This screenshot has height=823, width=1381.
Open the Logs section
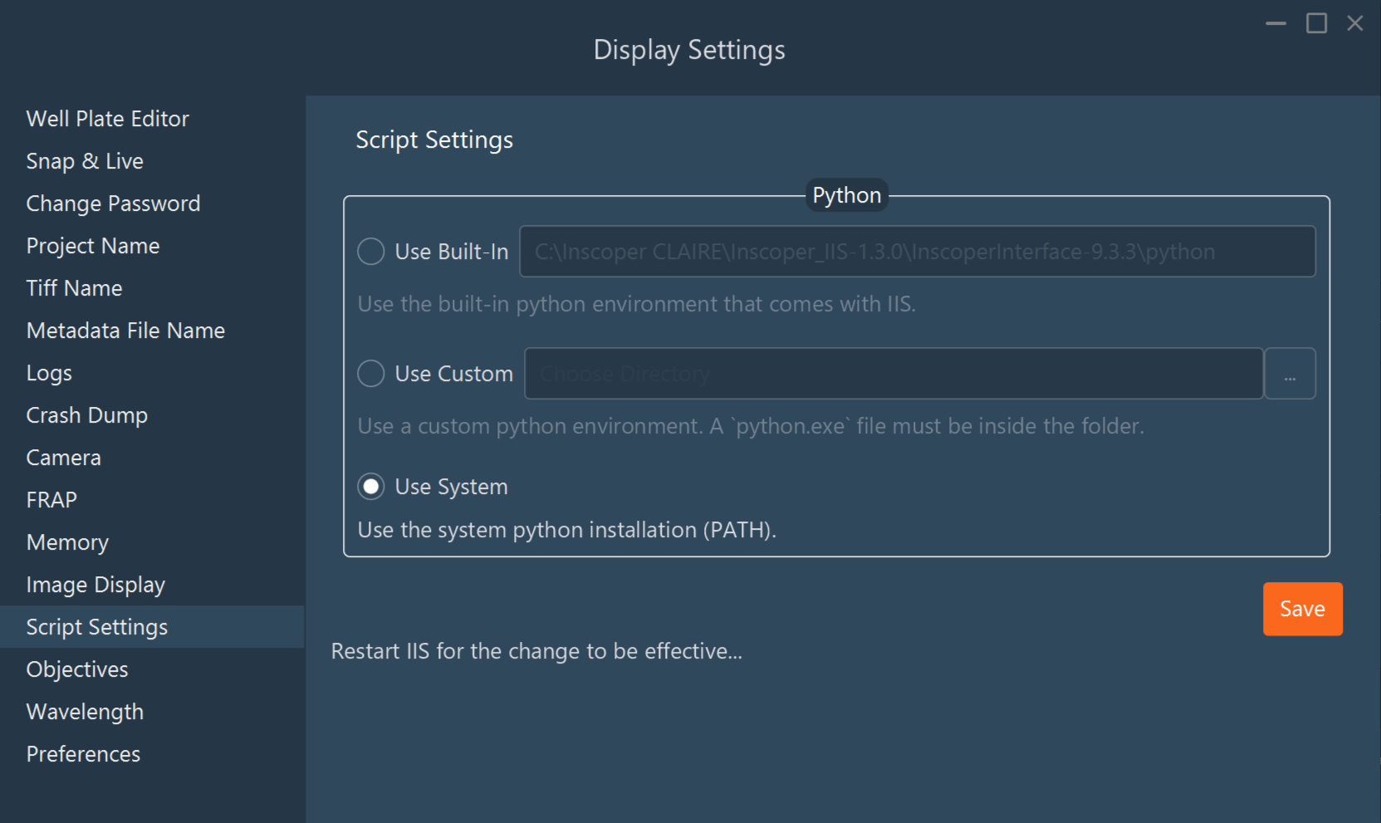tap(48, 372)
